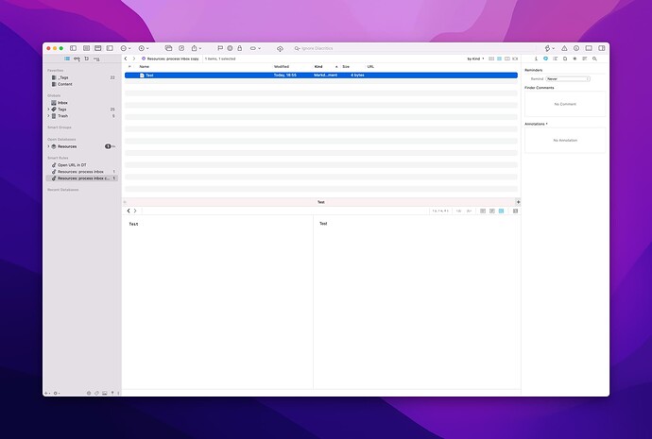Open the Info inspector tab

click(536, 59)
